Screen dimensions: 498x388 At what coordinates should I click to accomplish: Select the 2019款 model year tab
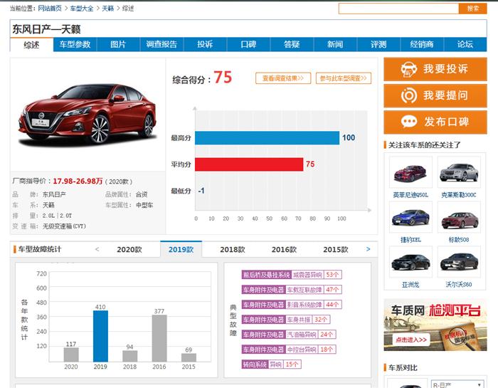181,249
